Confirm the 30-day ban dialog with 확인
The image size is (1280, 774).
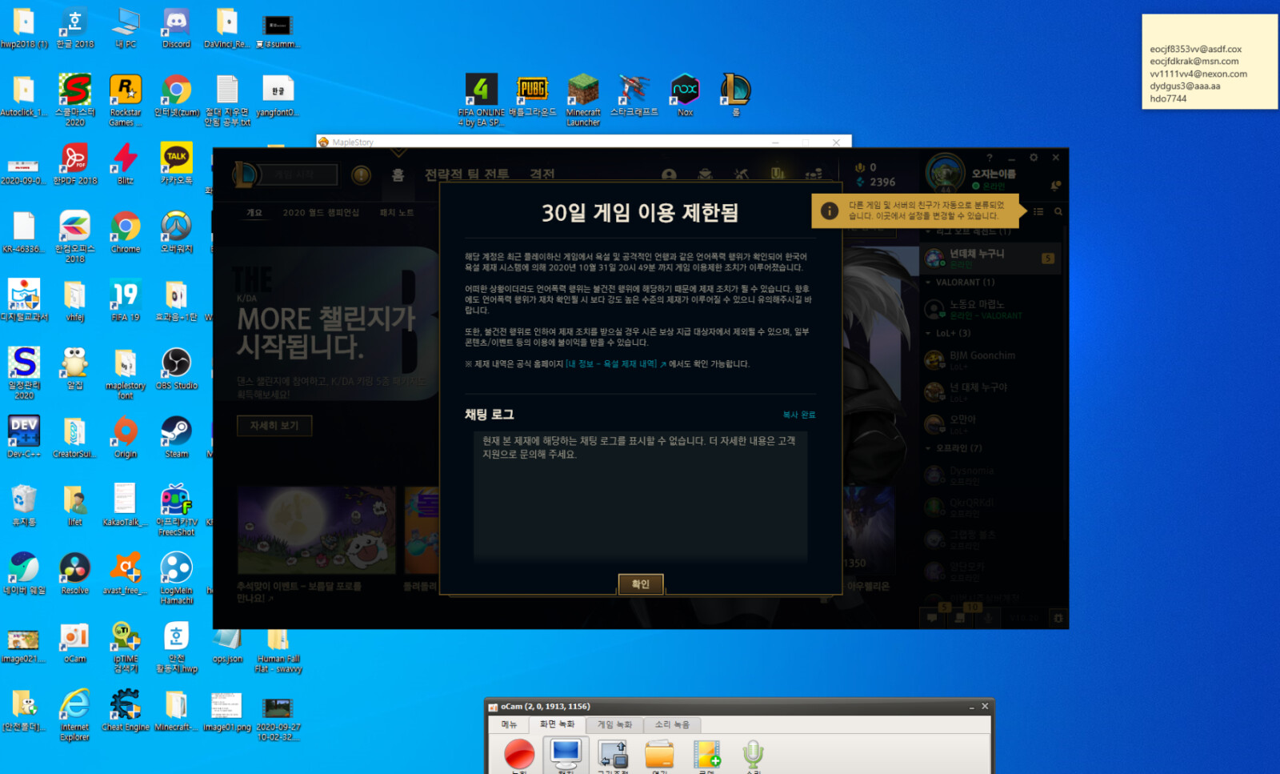coord(640,584)
